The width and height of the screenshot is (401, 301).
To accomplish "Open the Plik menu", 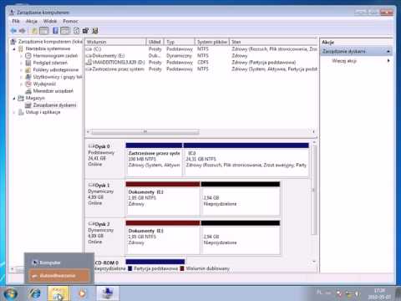I will point(16,21).
